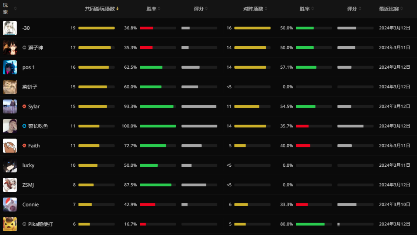Image resolution: width=417 pixels, height=235 pixels.
Task: Select the 35.7% win rate value
Action: click(x=286, y=126)
